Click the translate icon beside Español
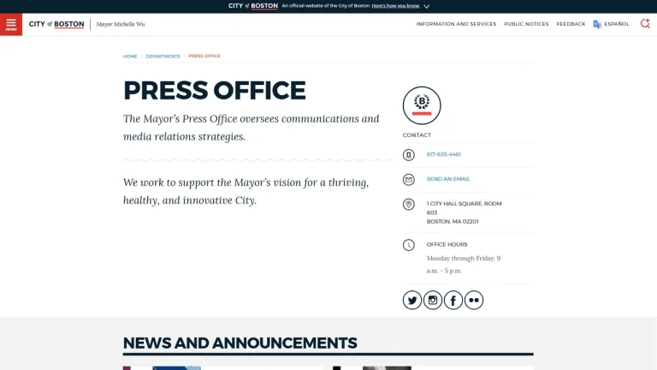 click(x=597, y=24)
